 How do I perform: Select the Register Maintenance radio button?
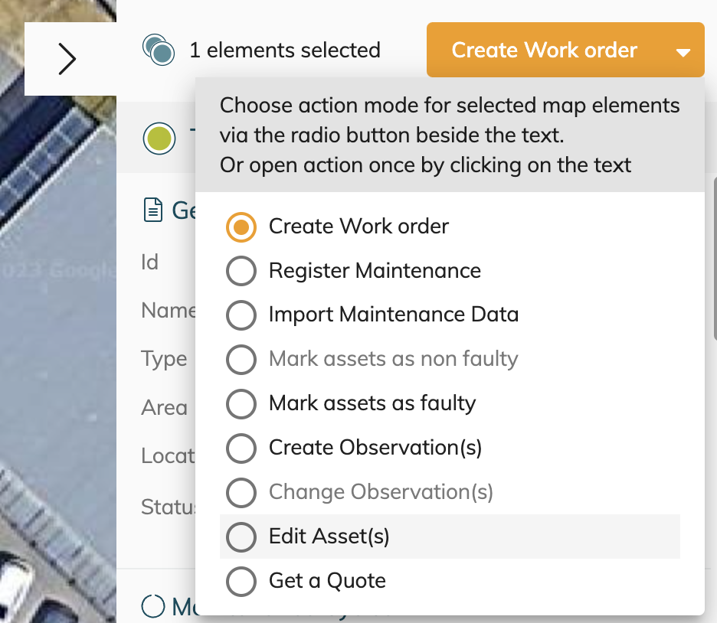[x=241, y=271]
